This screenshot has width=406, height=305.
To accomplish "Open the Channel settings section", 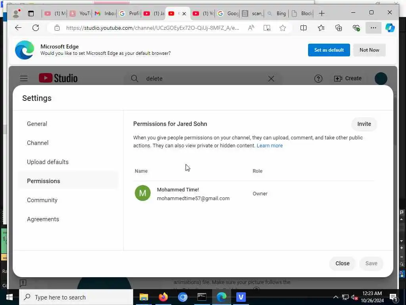I will point(38,143).
